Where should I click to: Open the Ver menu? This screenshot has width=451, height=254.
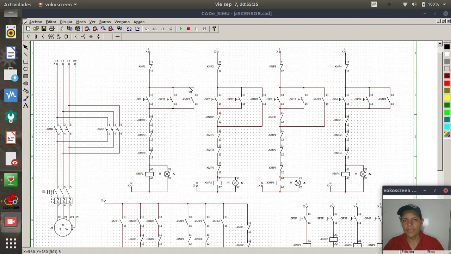[x=92, y=22]
